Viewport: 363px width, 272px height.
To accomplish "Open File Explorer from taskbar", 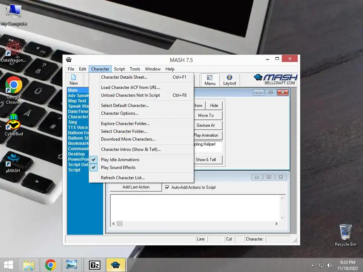I will pyautogui.click(x=29, y=265).
